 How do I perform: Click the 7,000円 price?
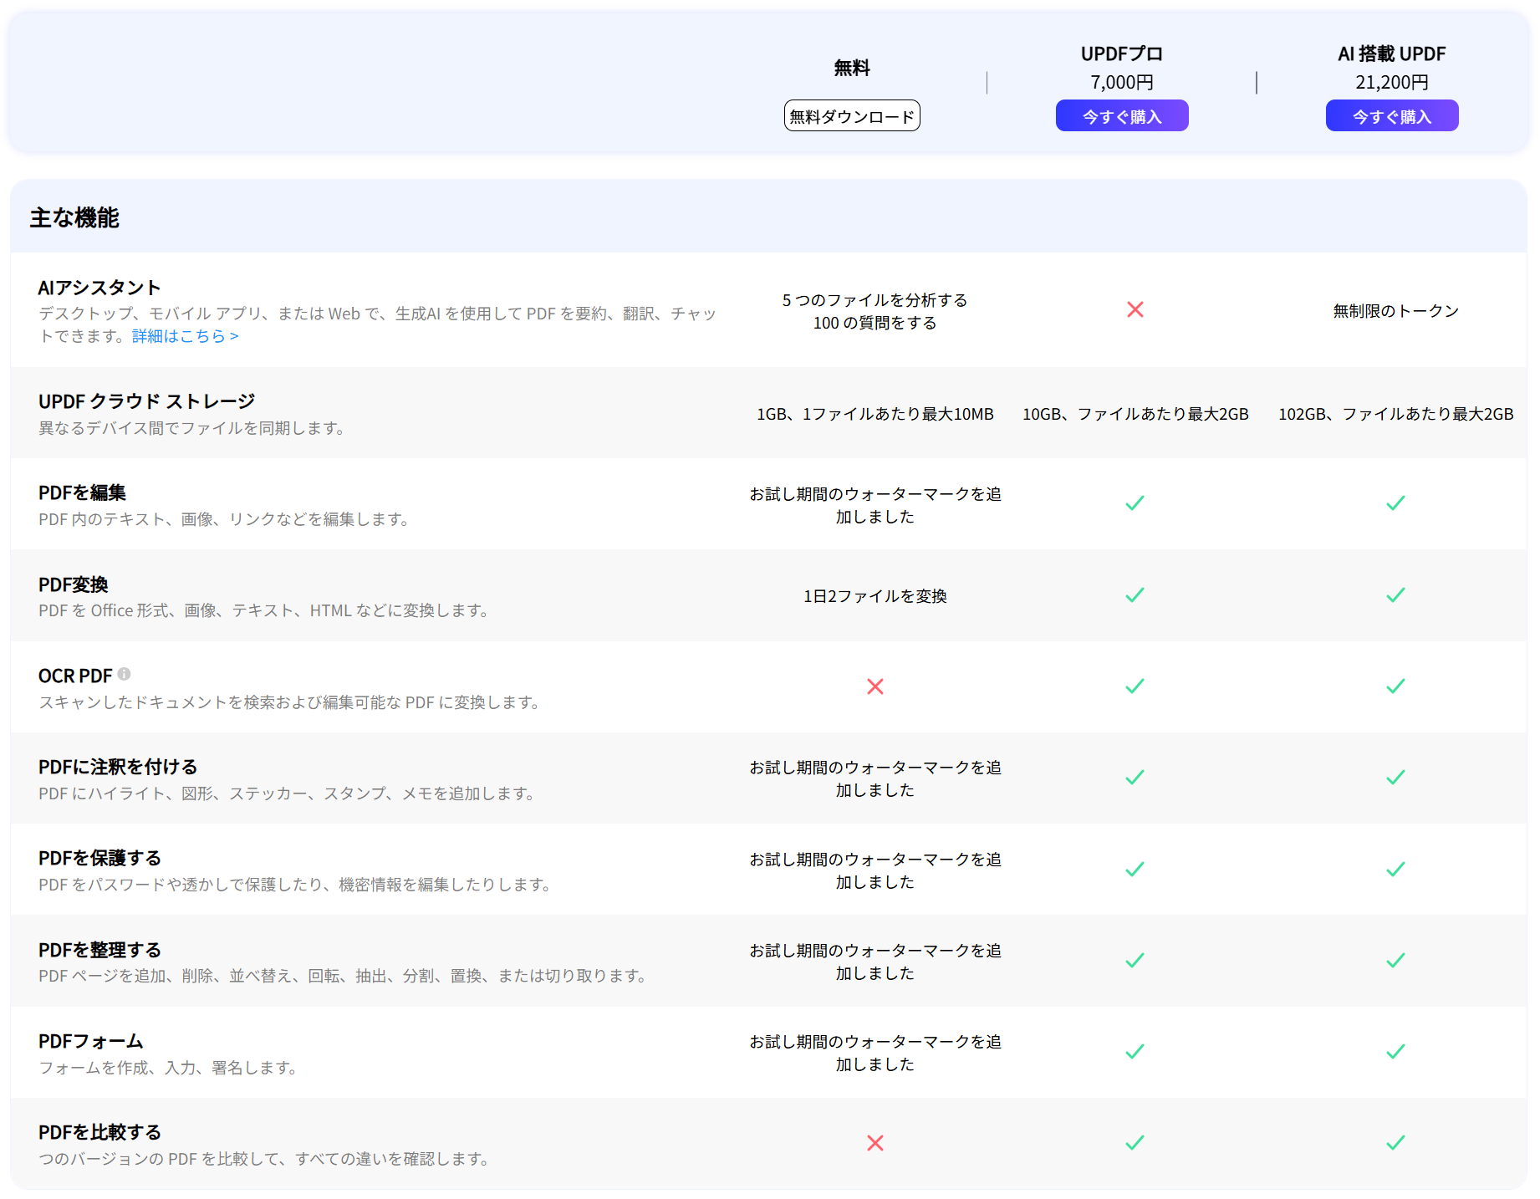[x=1122, y=82]
